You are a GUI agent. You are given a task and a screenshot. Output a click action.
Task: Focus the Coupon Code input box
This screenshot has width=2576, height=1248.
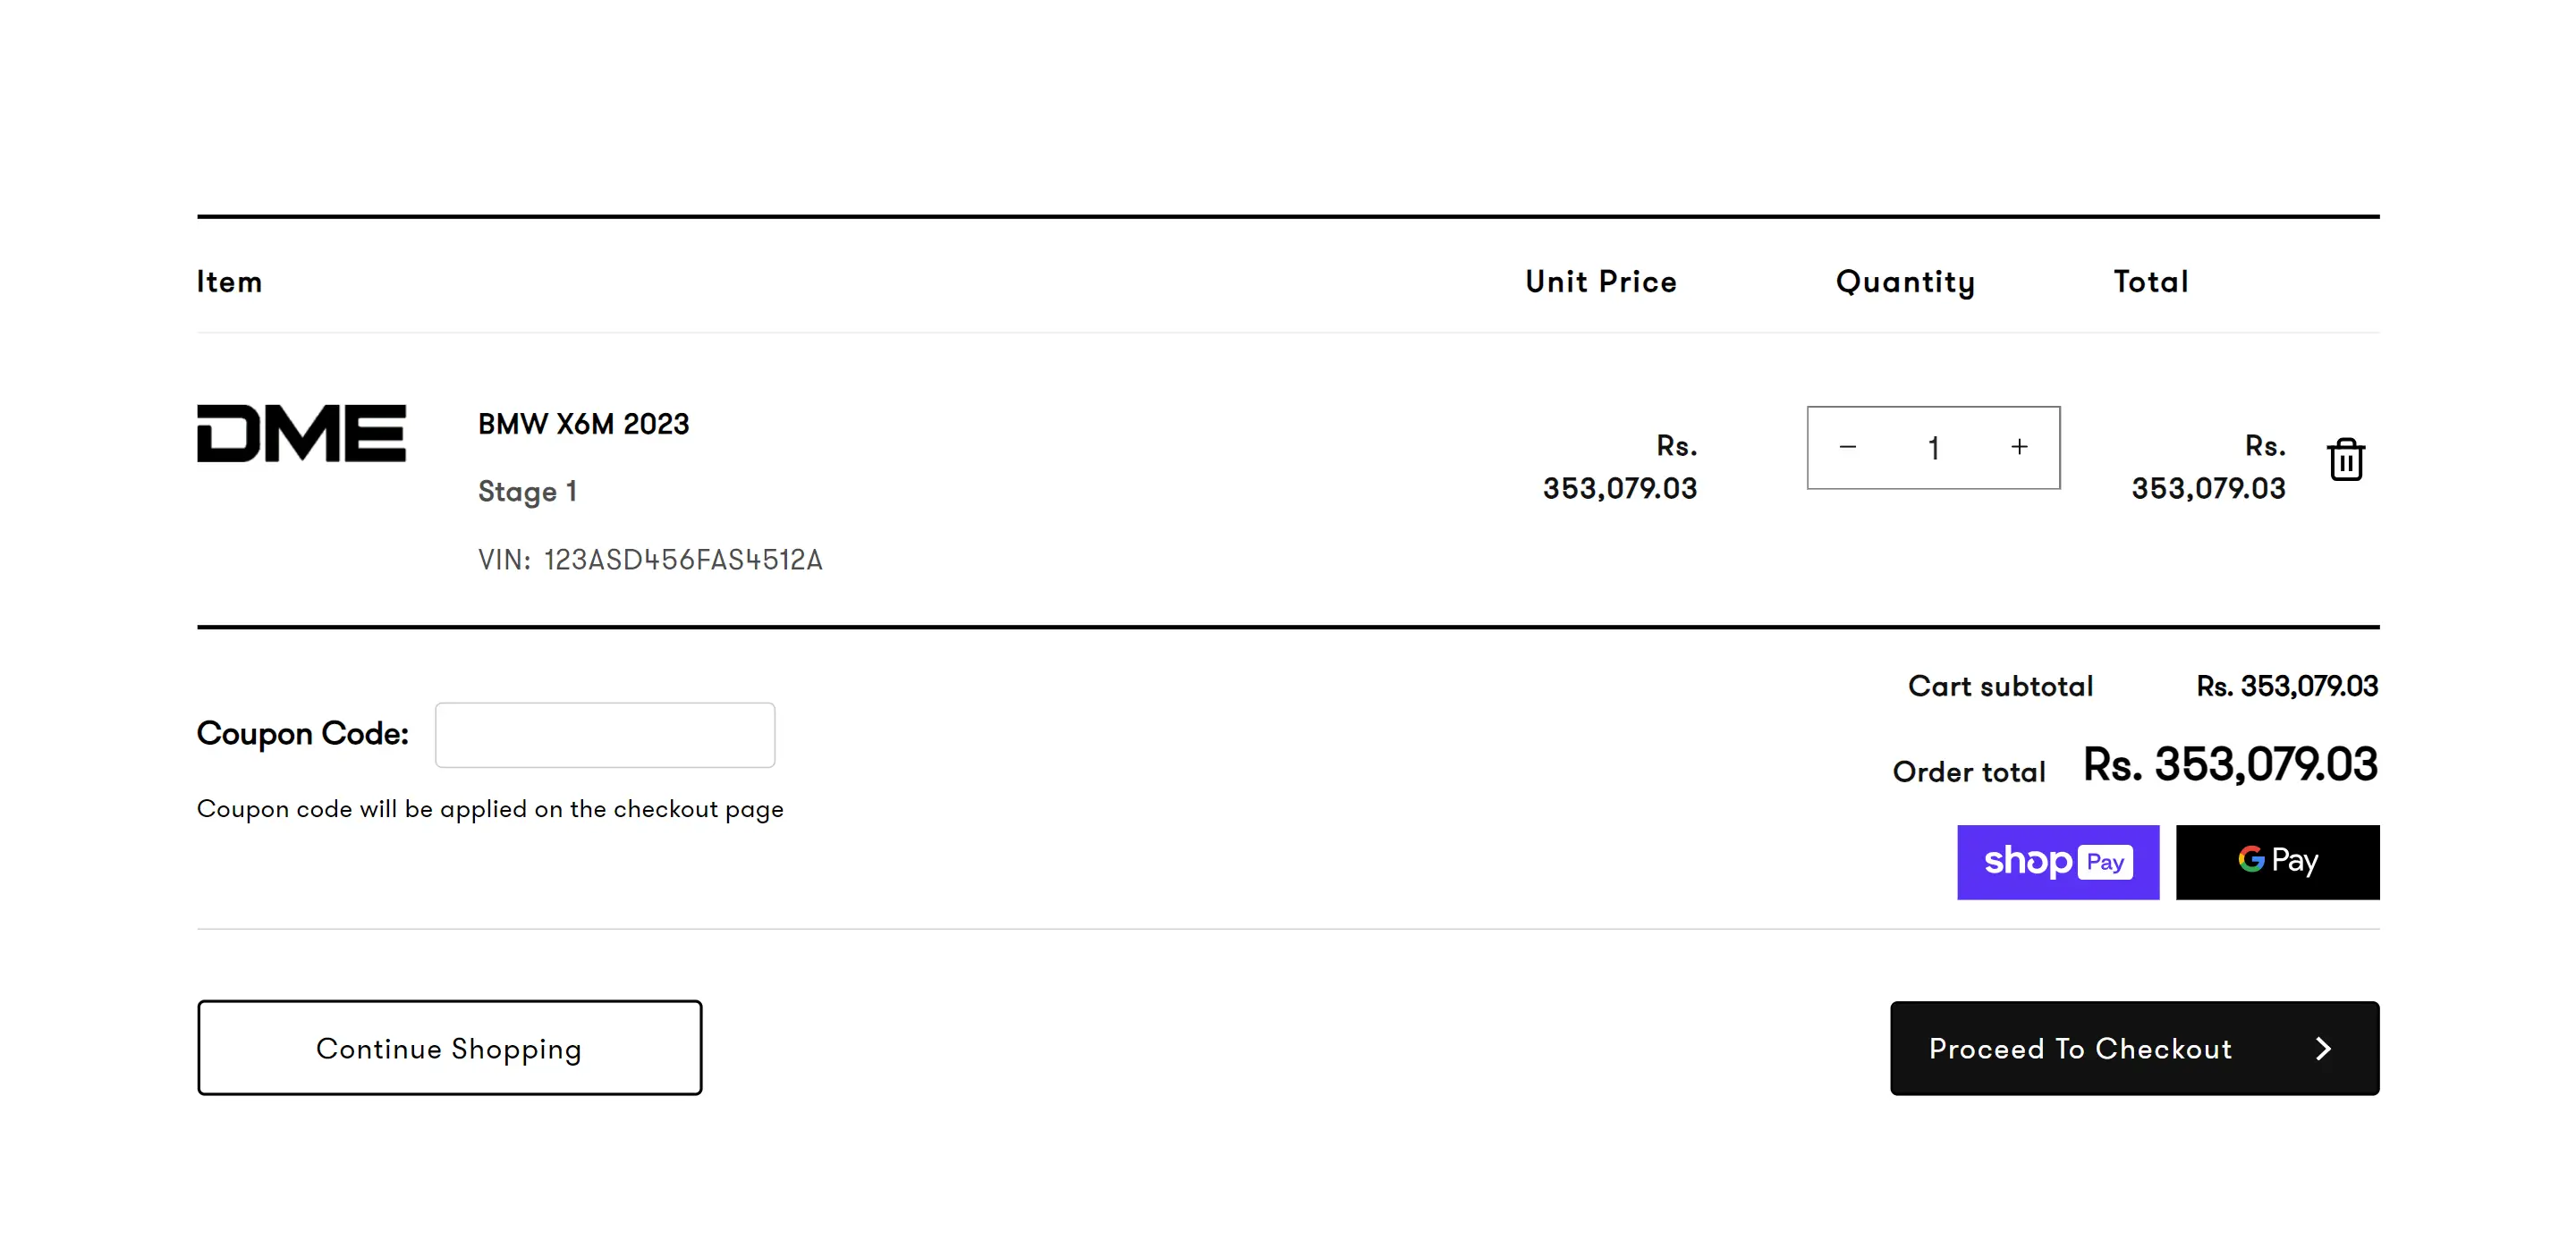605,736
